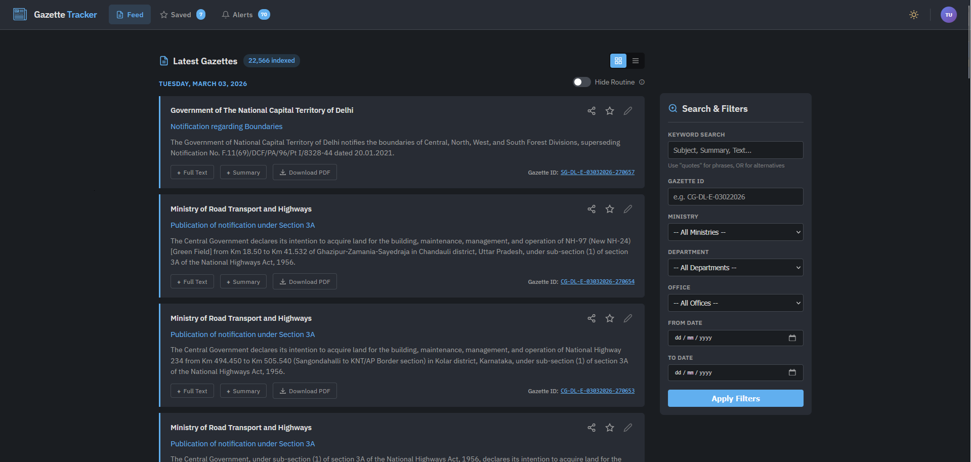Download PDF of Delhi Boundaries notification
The height and width of the screenshot is (462, 971).
coord(305,173)
